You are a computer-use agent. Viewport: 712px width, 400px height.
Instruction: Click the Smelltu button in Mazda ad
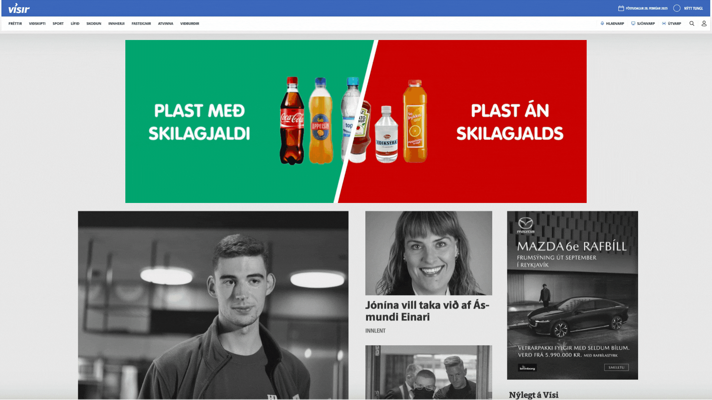(616, 367)
